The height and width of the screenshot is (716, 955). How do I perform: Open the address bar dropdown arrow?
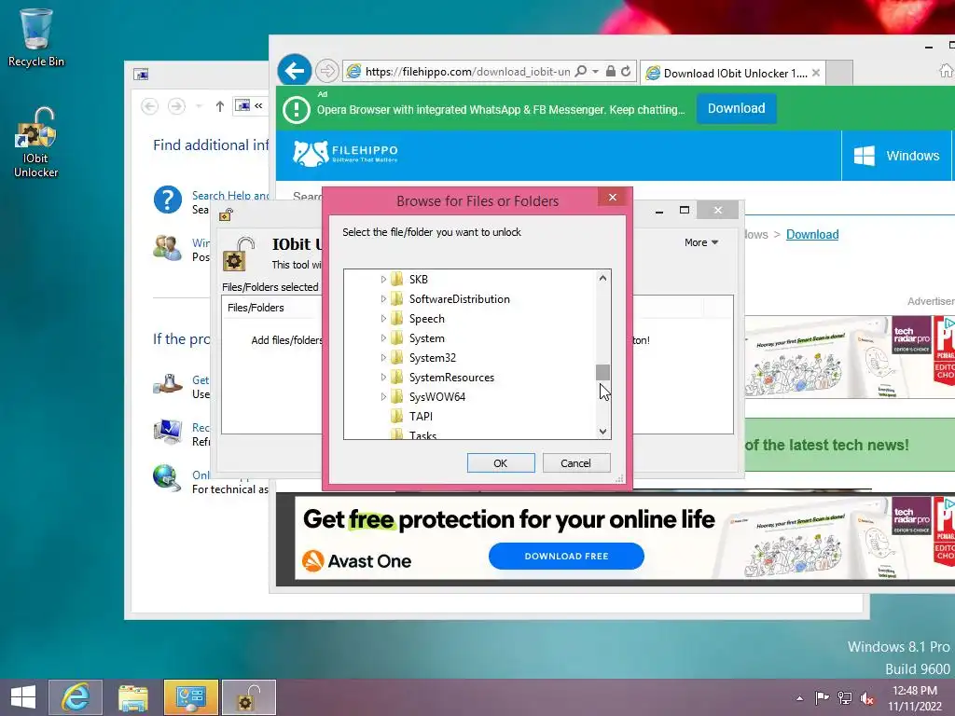pos(595,71)
